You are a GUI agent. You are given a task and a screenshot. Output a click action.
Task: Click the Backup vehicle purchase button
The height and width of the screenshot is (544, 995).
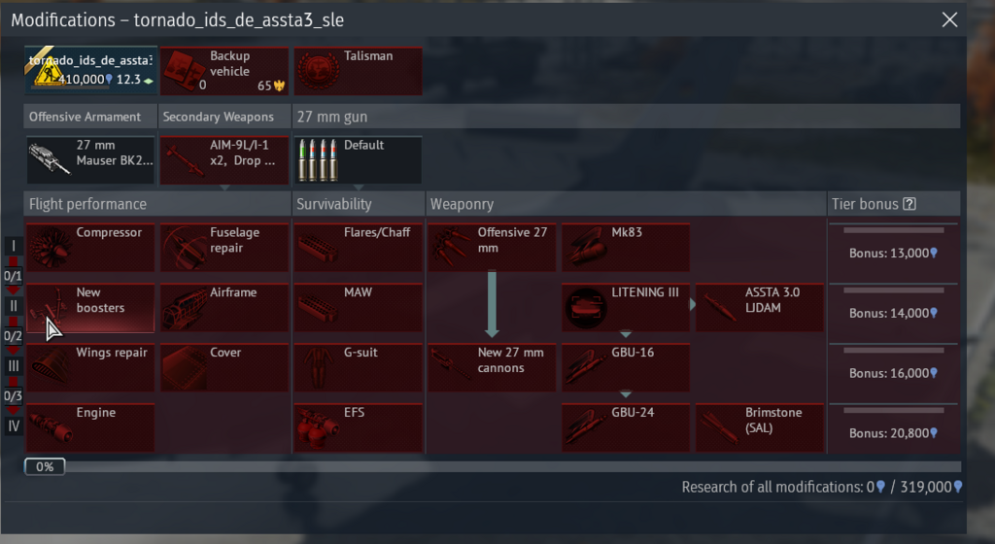point(224,71)
